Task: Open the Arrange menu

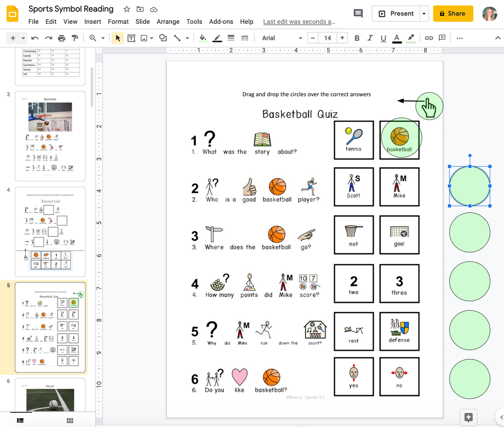Action: [168, 21]
